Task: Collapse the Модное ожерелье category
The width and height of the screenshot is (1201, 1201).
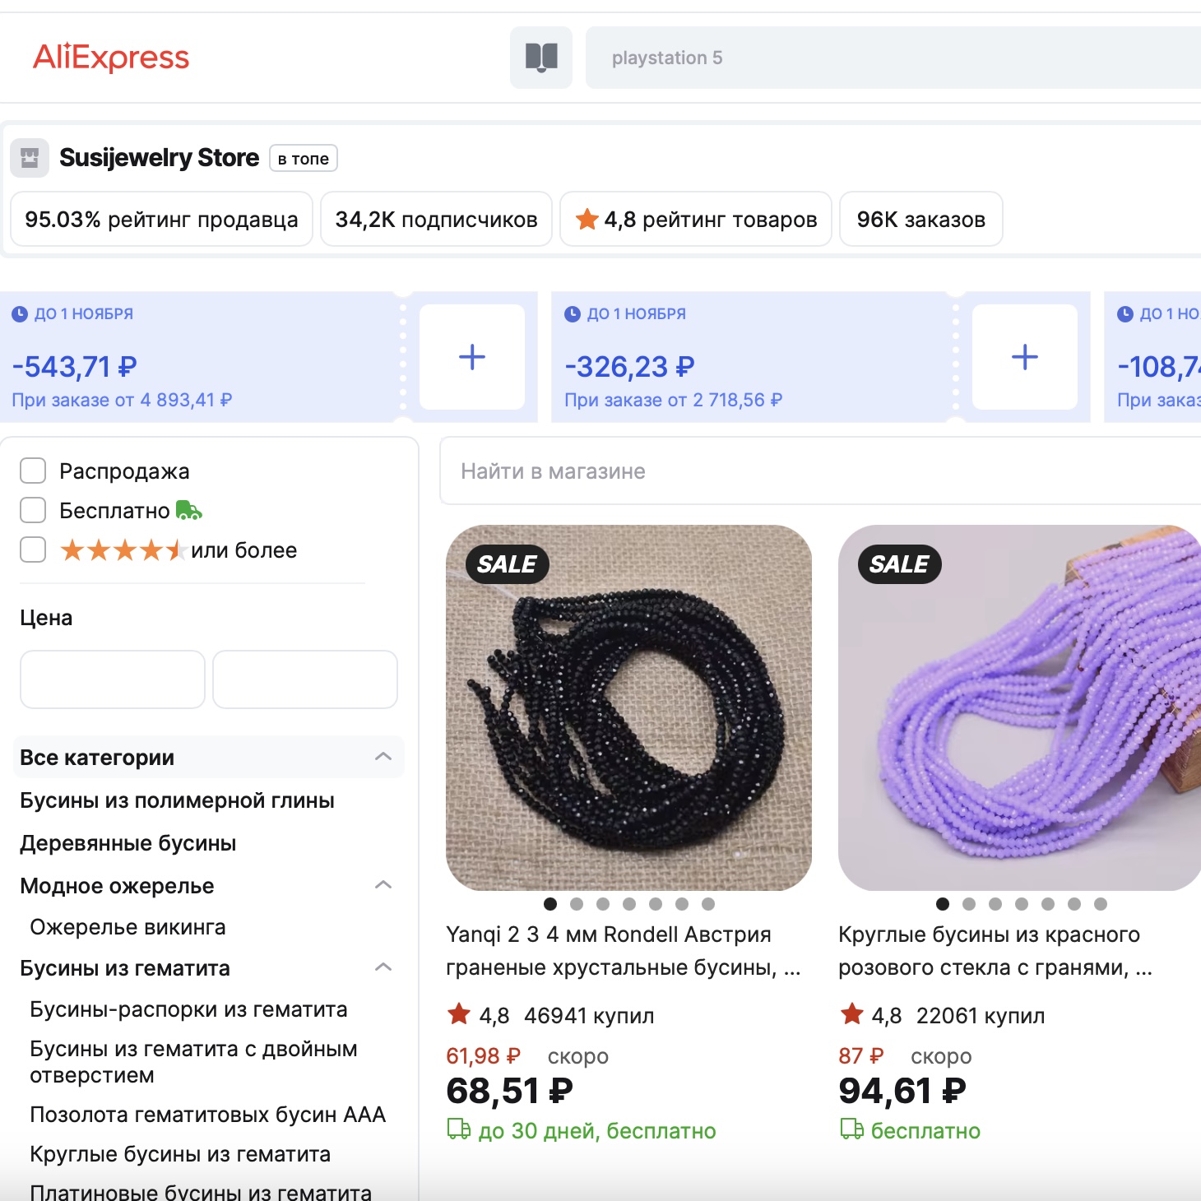Action: [383, 885]
